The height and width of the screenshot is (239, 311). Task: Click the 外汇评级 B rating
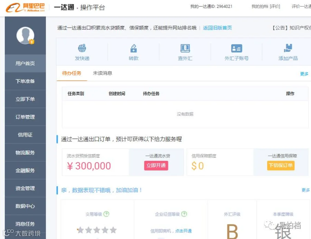[x=232, y=231]
